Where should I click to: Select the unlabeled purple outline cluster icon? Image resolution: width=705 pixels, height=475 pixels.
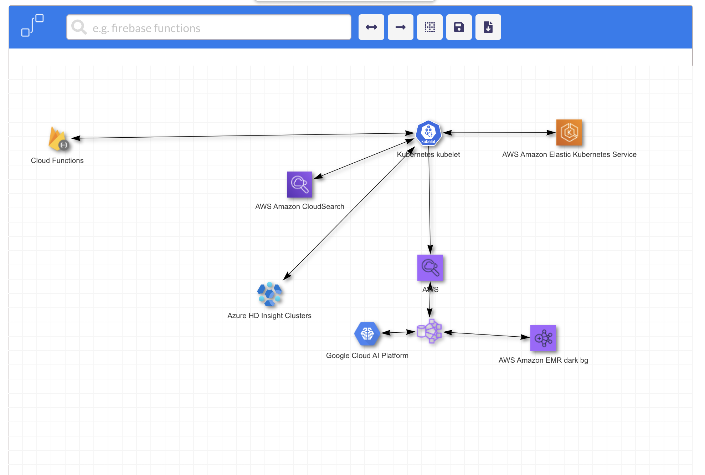pyautogui.click(x=429, y=331)
